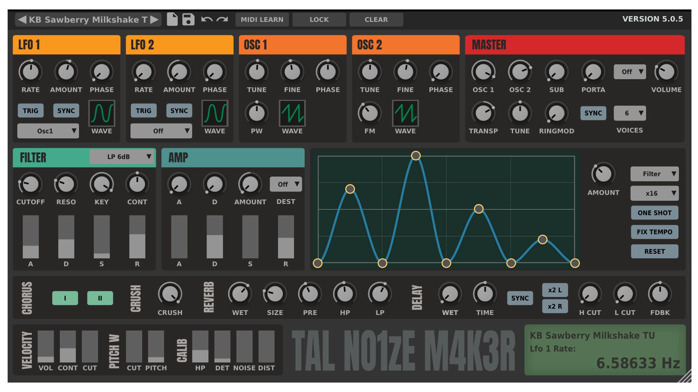The image size is (698, 392).
Task: Enable TRIG on LFO 1
Action: (x=31, y=111)
